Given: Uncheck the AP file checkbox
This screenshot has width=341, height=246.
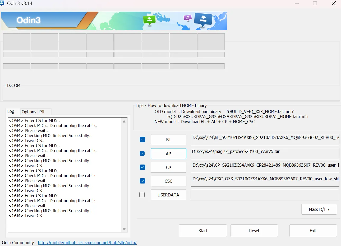Looking at the screenshot, I should pyautogui.click(x=142, y=153).
